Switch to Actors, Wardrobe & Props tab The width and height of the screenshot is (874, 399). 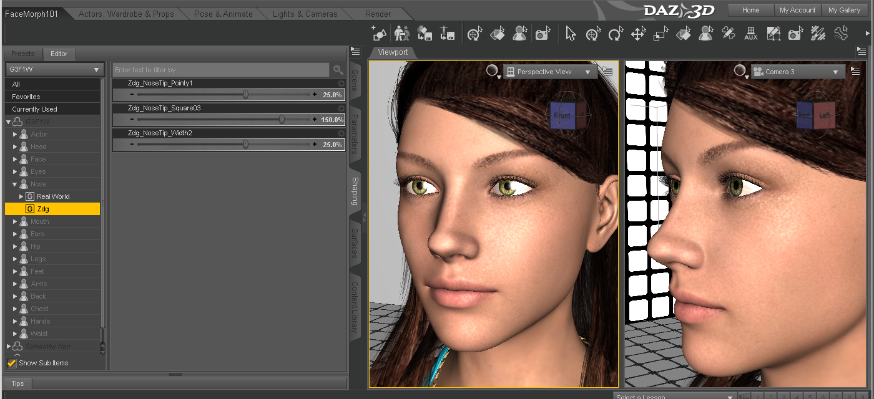pos(126,14)
